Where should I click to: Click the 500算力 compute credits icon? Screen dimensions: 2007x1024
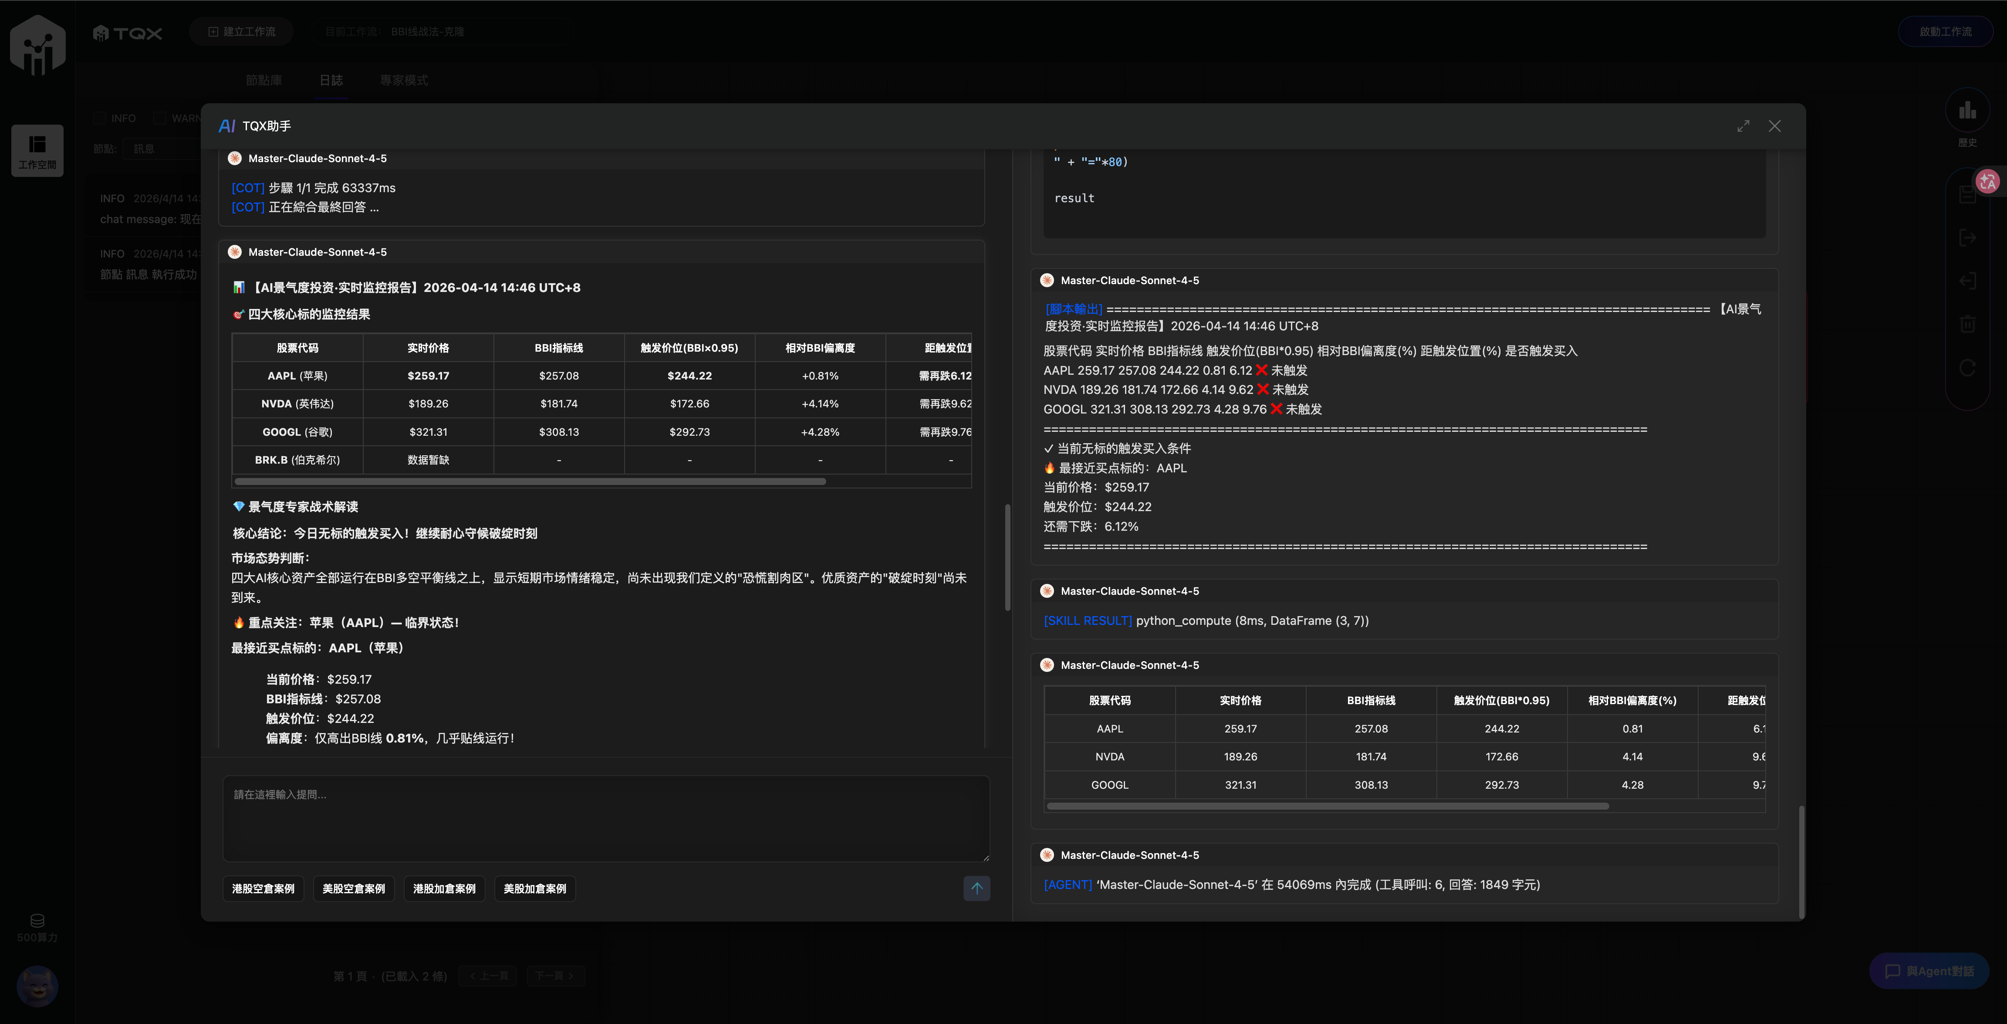click(37, 920)
